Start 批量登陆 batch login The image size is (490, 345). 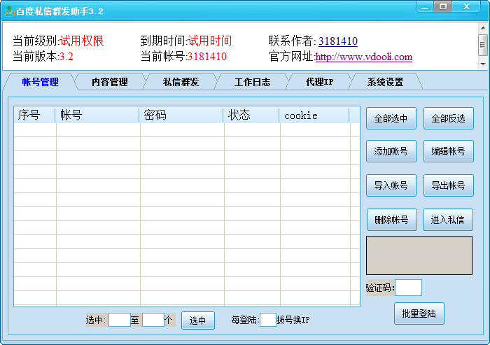click(419, 314)
